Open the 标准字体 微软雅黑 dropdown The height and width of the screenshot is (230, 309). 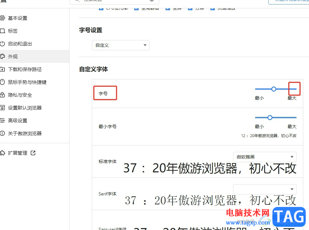(x=264, y=157)
